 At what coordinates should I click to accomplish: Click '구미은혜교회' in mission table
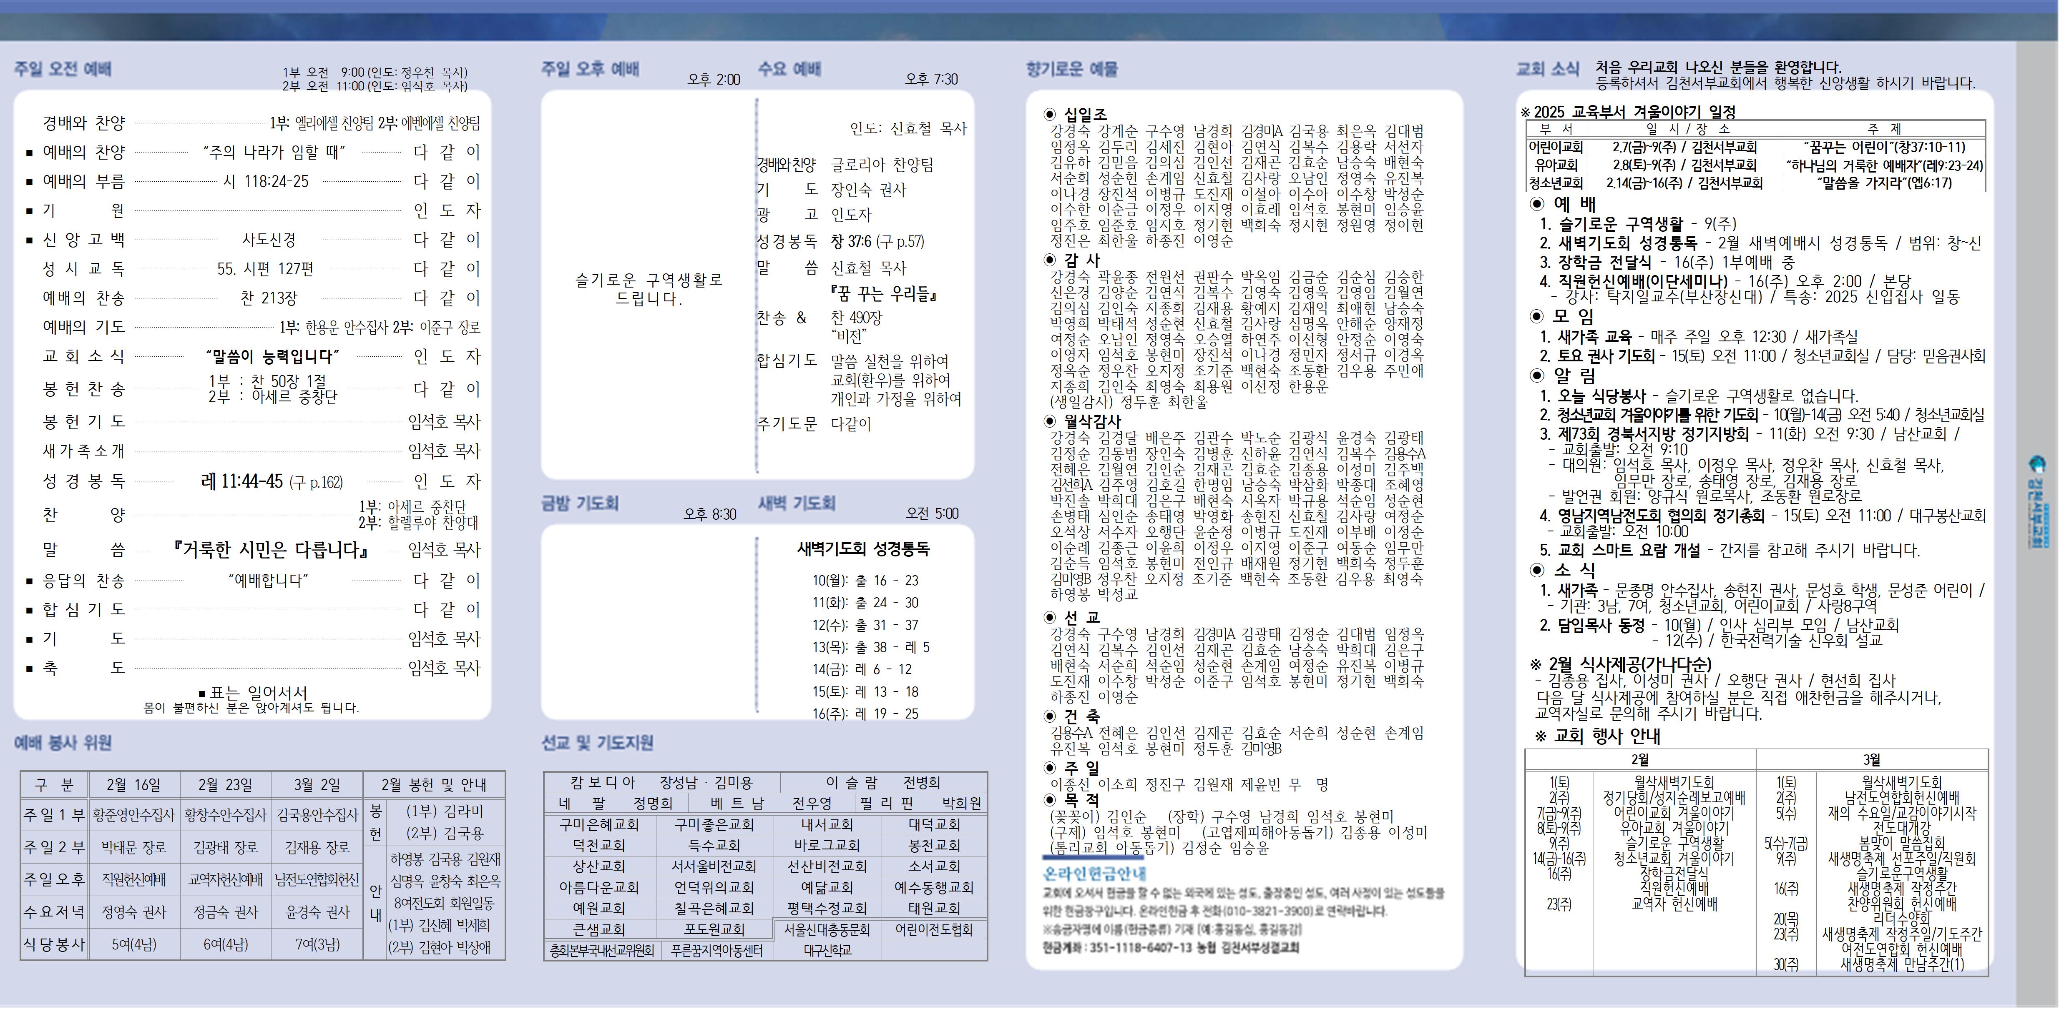(600, 825)
